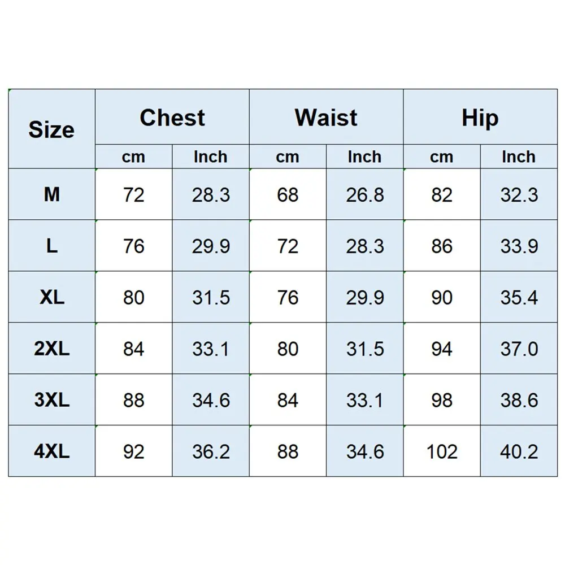The width and height of the screenshot is (565, 565).
Task: Select the 36.2 inch chest cell
Action: click(211, 451)
